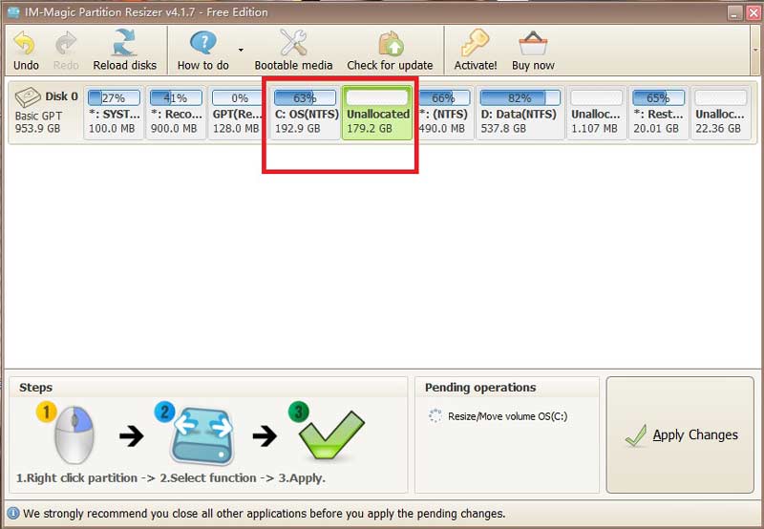Select the GPT(Re... 128.0 MB partition
The image size is (764, 529).
tap(238, 113)
